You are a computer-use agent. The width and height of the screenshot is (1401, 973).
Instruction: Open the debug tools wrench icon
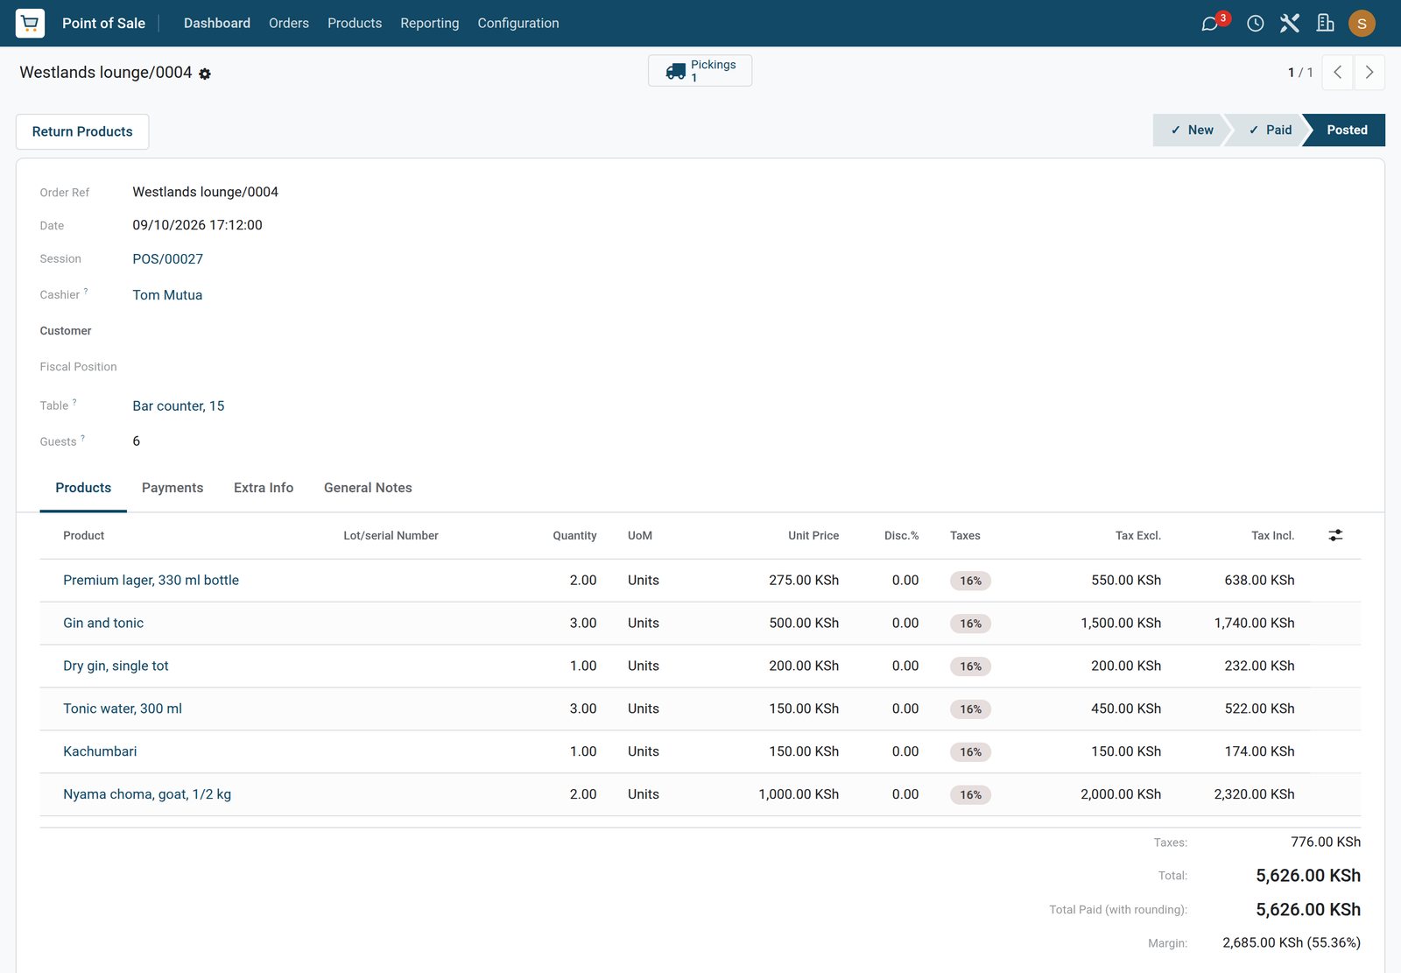(x=1290, y=23)
